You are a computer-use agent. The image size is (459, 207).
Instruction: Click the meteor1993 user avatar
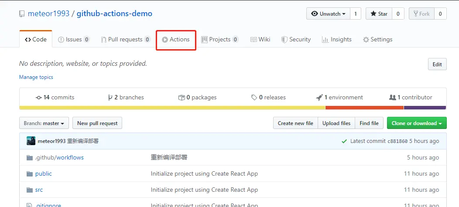point(31,141)
